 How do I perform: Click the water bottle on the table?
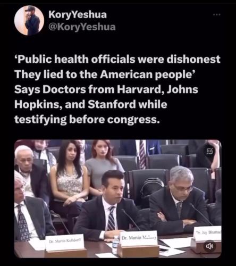click(116, 244)
